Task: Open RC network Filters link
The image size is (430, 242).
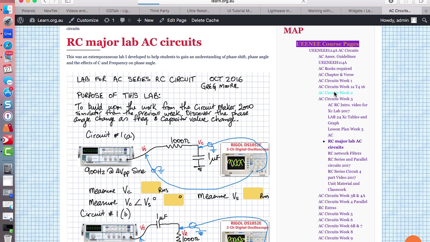Action: [x=344, y=153]
